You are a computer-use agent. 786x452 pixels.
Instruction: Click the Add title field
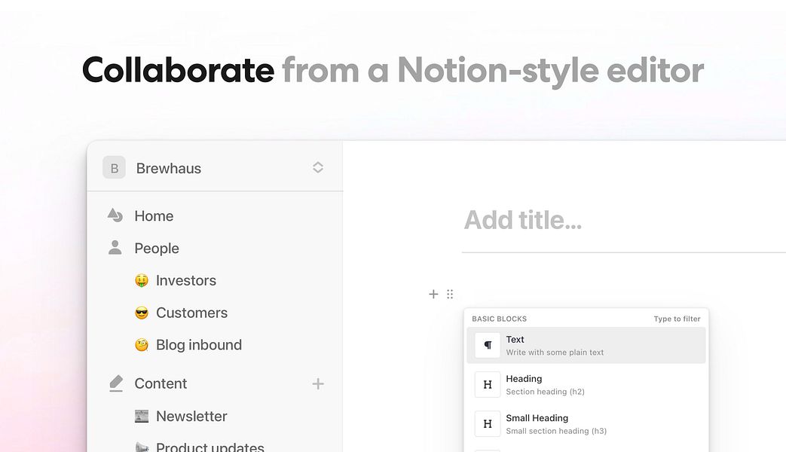point(523,220)
